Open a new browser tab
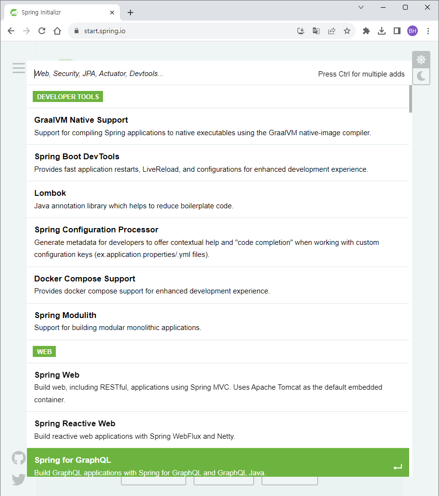 tap(130, 13)
